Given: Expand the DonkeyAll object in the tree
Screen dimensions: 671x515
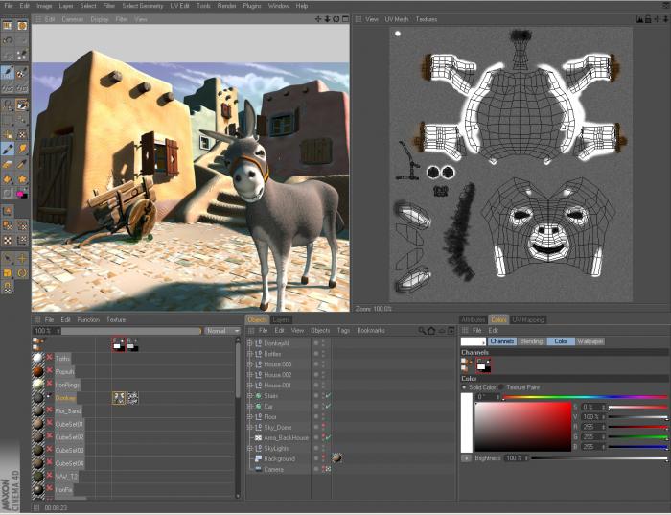Looking at the screenshot, I should pyautogui.click(x=250, y=343).
